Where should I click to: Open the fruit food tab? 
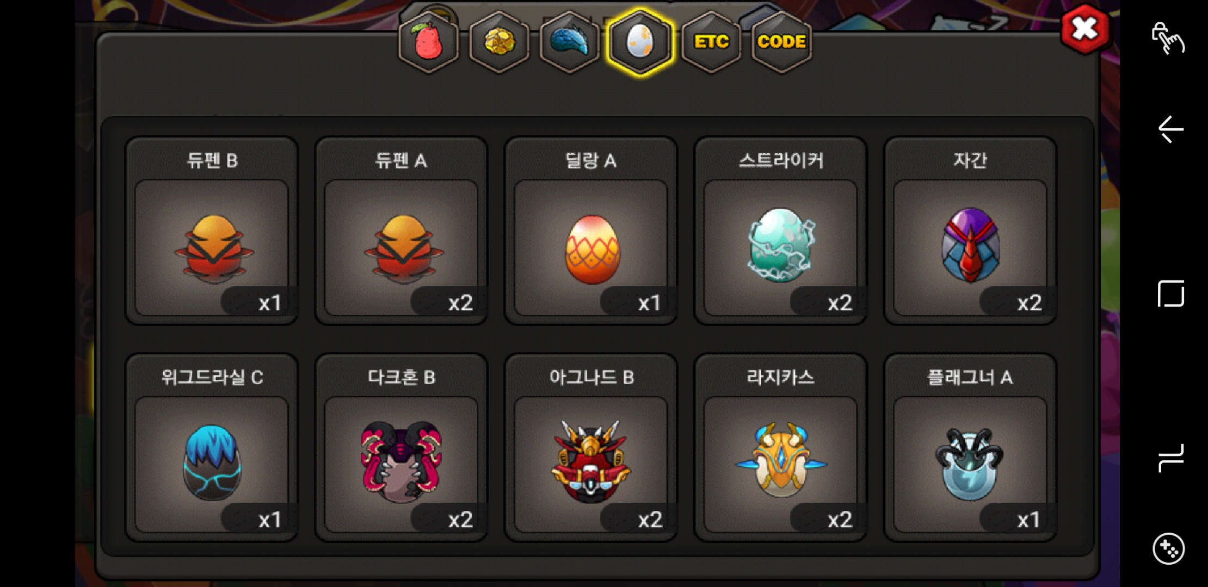click(429, 42)
